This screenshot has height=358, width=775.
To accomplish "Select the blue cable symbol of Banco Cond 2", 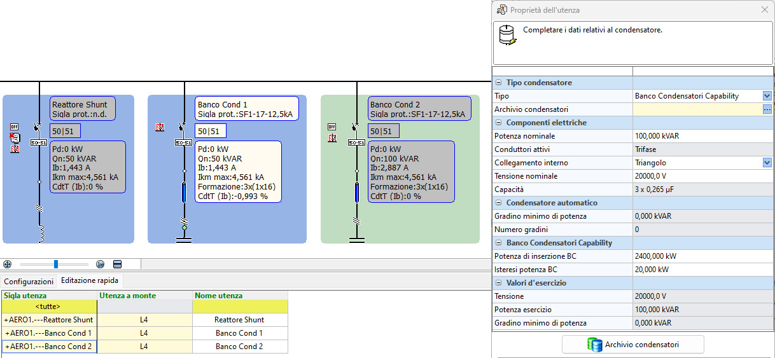I will (x=356, y=192).
